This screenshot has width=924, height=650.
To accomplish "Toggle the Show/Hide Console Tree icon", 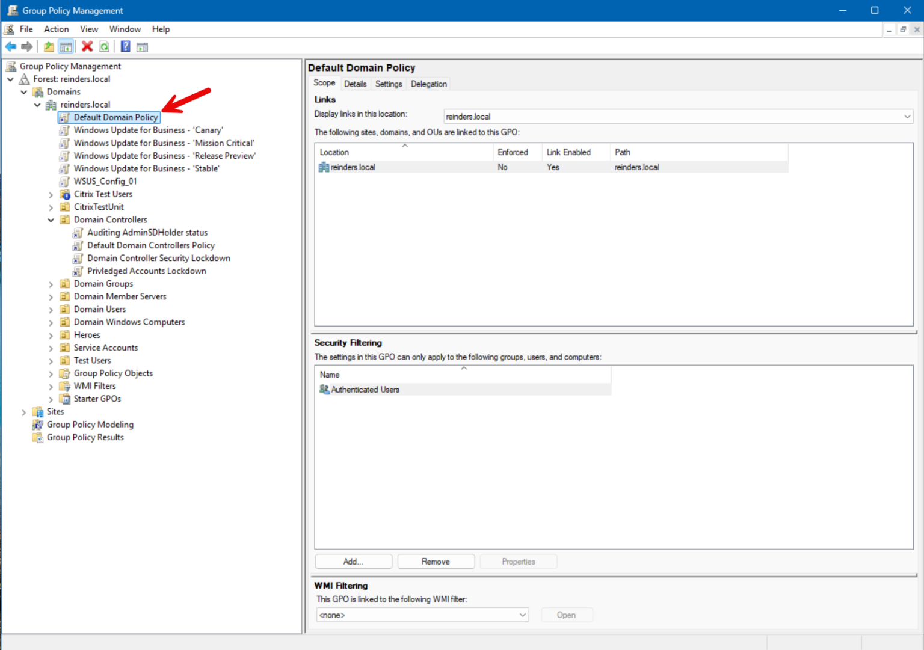I will [66, 46].
